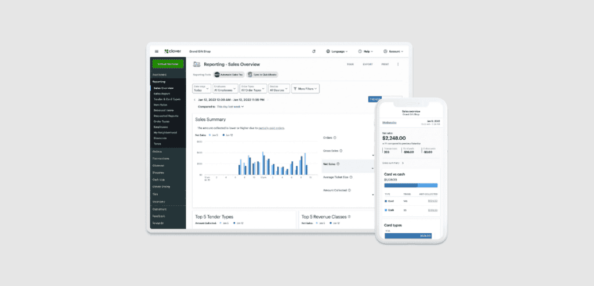Click the Automate Sales Tax tool icon
Viewport: 594px width, 286px height.
(217, 75)
